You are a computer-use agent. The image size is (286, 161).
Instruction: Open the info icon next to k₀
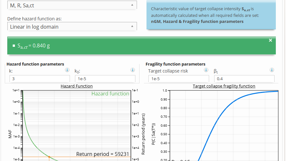pyautogui.click(x=133, y=70)
